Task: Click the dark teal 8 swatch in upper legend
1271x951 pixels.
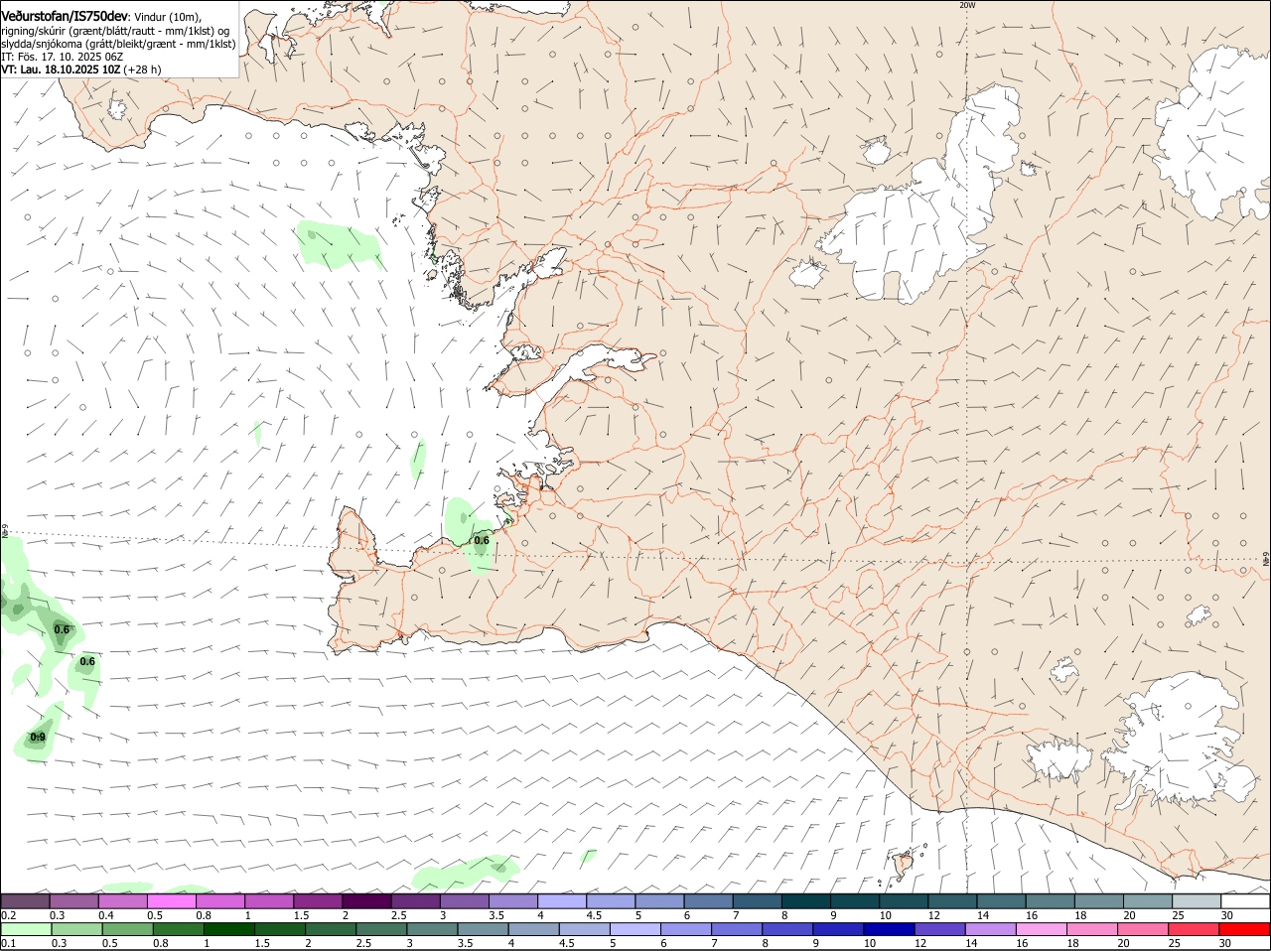Action: click(x=806, y=900)
